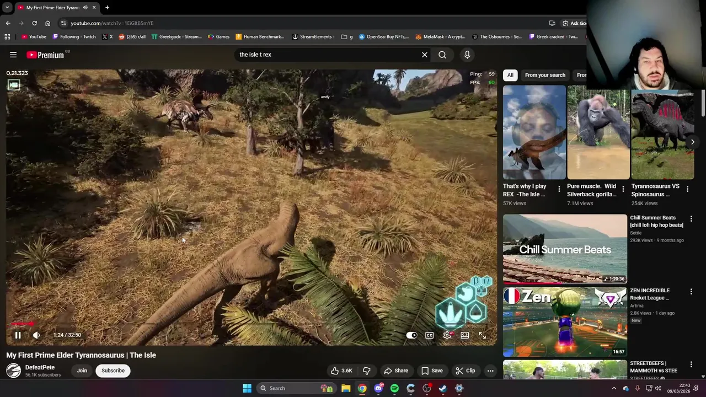The width and height of the screenshot is (706, 397).
Task: Open more actions menu below video
Action: coord(490,371)
